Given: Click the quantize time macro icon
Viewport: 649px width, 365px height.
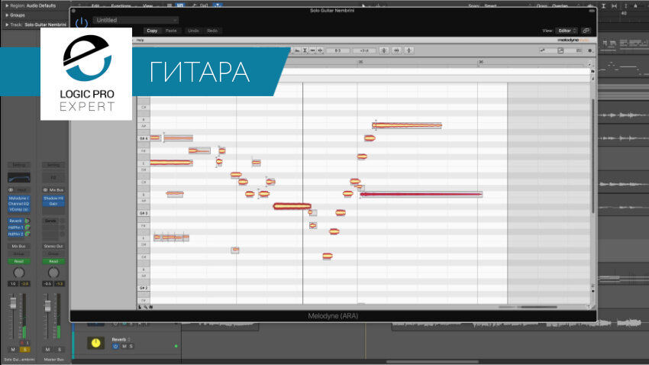Looking at the screenshot, I should [396, 50].
